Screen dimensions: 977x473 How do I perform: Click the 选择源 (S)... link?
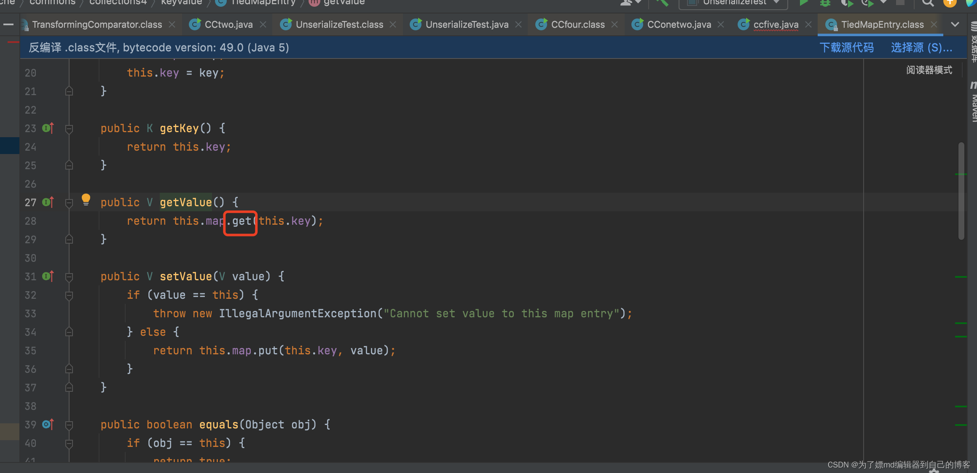pos(921,47)
